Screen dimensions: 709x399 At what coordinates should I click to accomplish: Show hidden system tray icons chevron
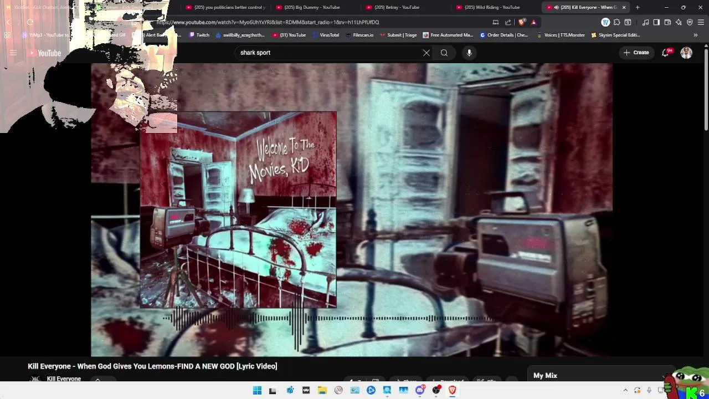(625, 390)
